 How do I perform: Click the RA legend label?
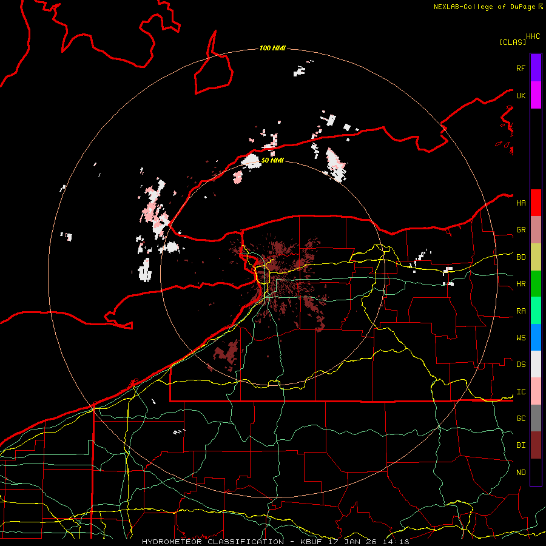point(521,311)
